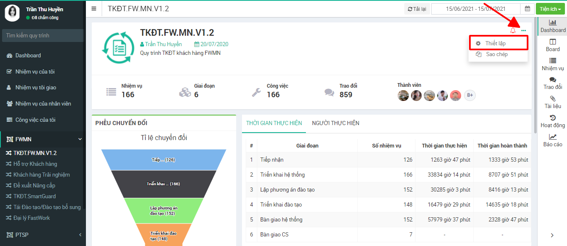Switch to Người thực hiện tab
This screenshot has width=567, height=246.
[335, 123]
